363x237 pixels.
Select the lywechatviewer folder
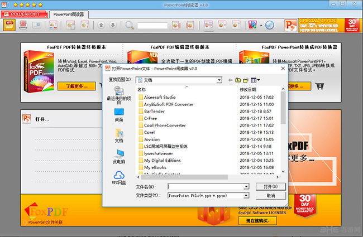156,153
